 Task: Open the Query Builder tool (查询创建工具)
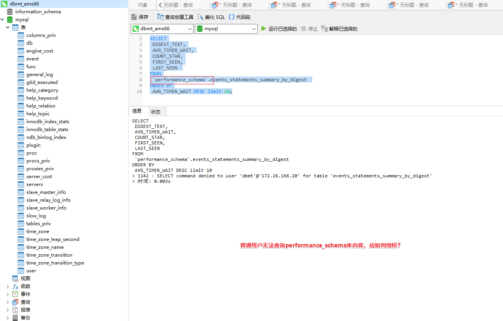tap(175, 17)
